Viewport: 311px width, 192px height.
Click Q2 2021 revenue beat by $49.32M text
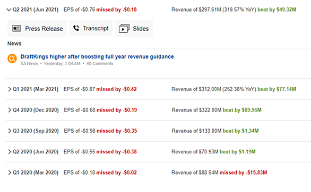277,10
